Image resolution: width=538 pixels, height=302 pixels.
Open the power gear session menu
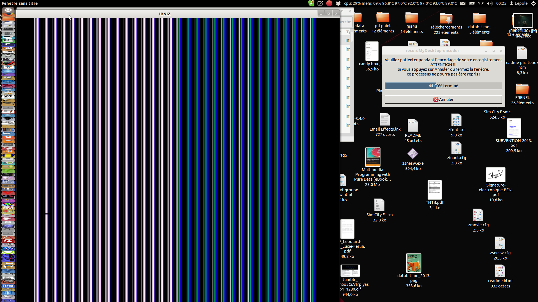pos(533,3)
